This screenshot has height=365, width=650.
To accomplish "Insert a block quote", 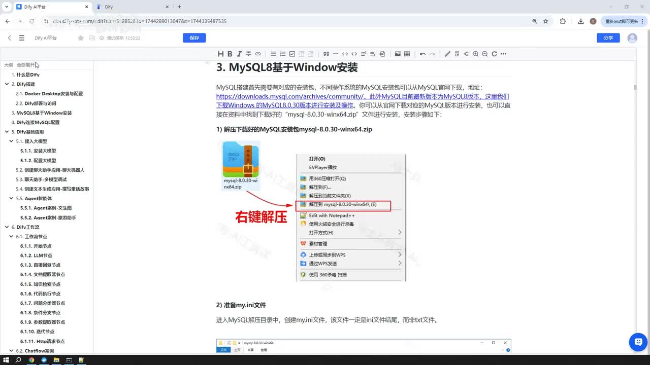I will (326, 54).
